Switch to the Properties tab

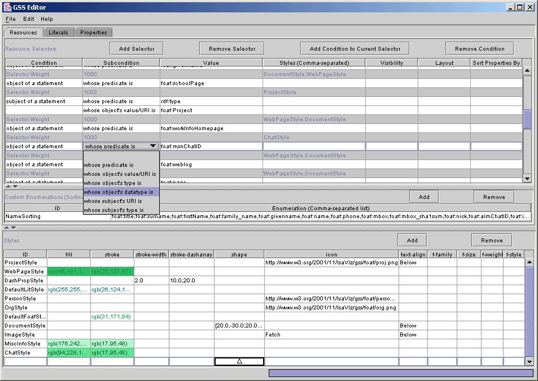pyautogui.click(x=93, y=33)
